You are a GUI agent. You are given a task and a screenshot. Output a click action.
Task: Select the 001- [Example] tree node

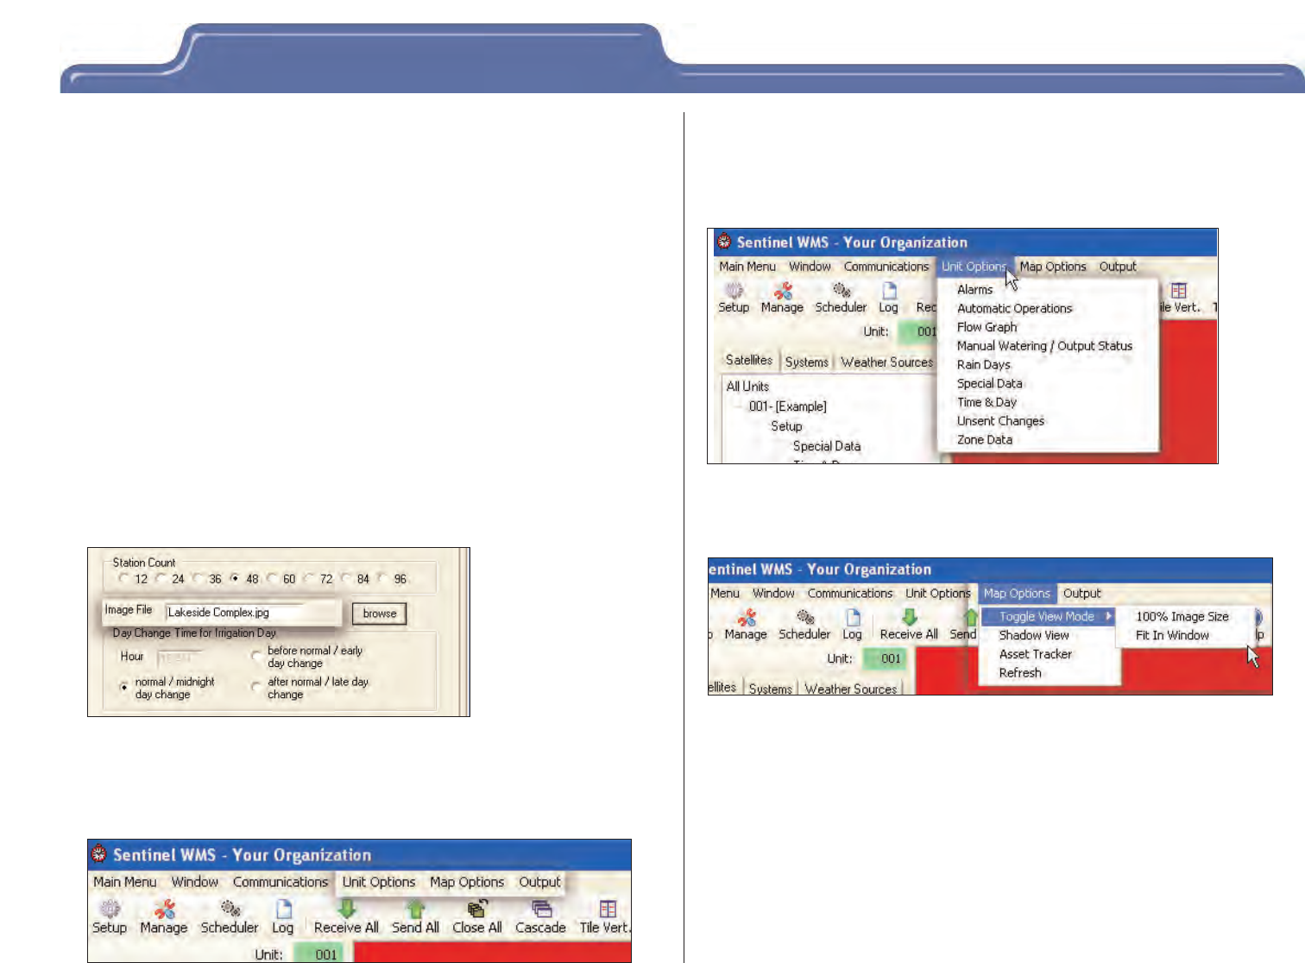tap(788, 406)
